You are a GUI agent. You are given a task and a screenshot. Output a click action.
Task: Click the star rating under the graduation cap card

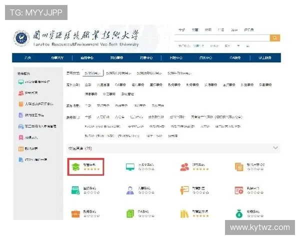pyautogui.click(x=91, y=169)
